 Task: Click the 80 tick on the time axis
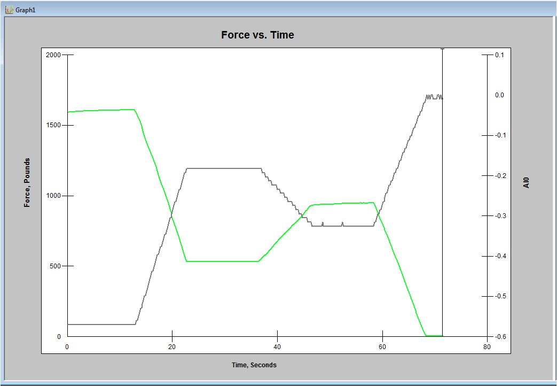click(487, 346)
